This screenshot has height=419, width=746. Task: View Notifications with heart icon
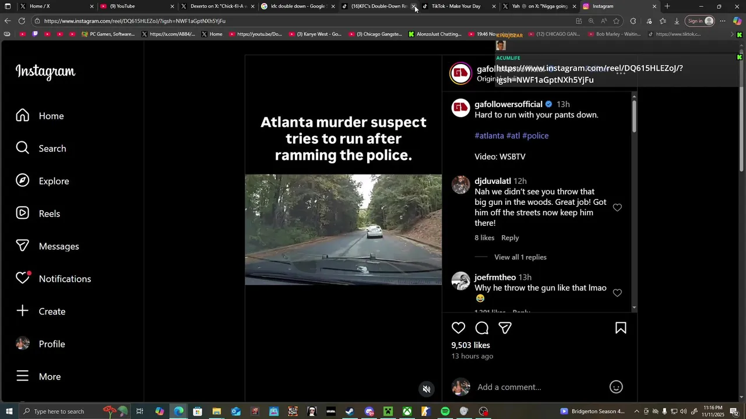coord(53,279)
